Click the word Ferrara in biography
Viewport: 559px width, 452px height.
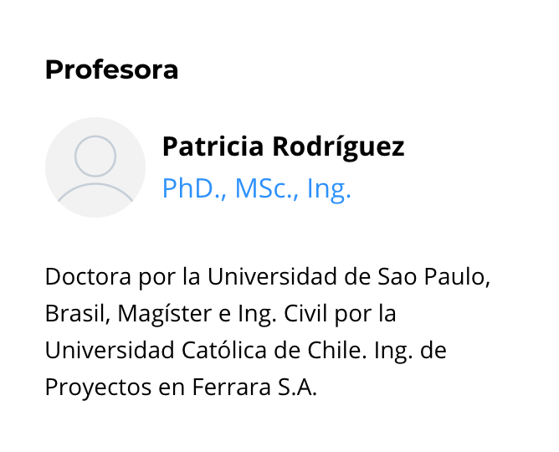point(232,387)
